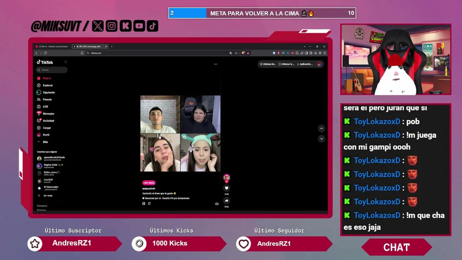Click the Aplicación download button

[x=305, y=64]
